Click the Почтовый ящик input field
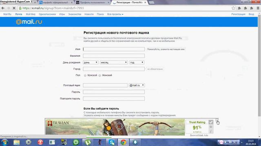Viewport: 261px width, 146px height. pos(105,85)
